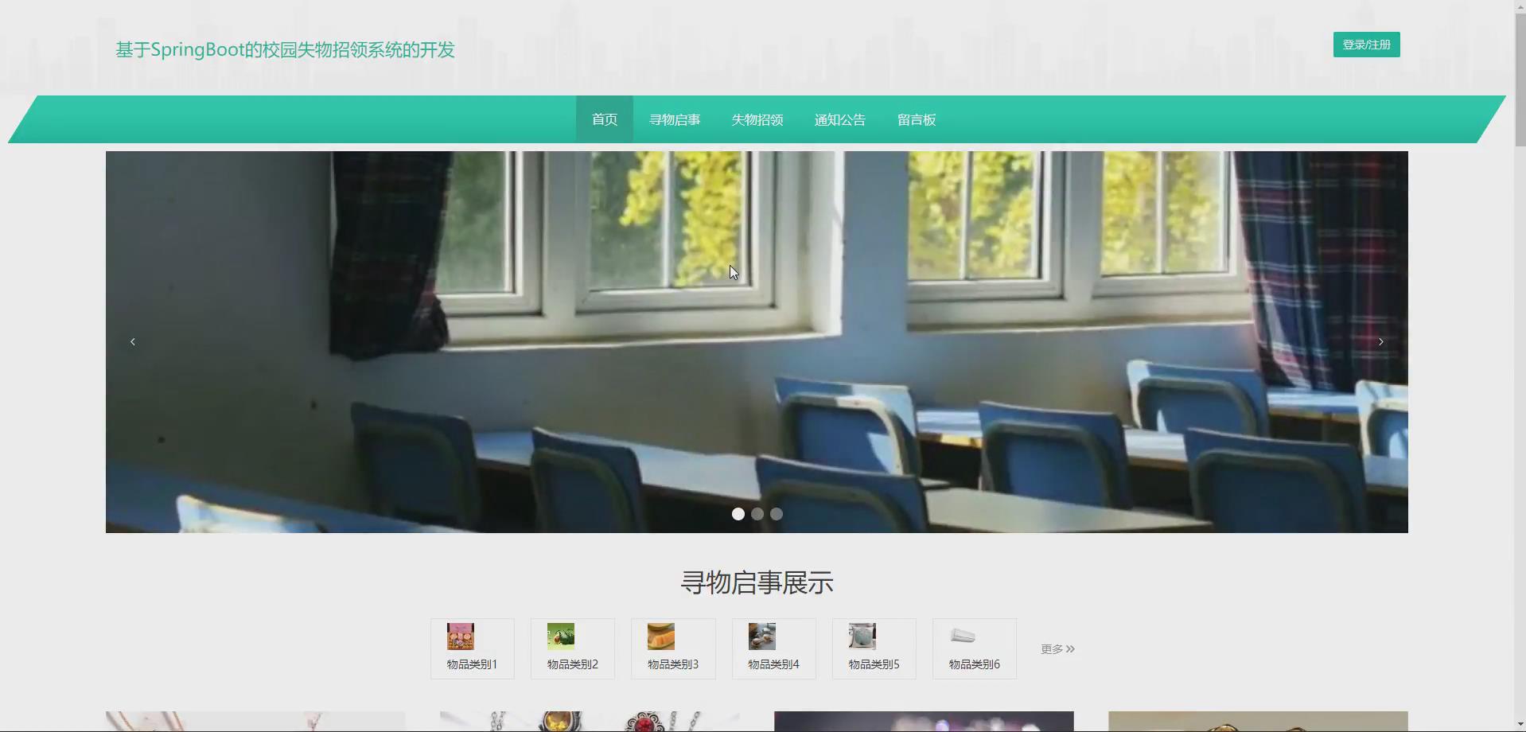1526x732 pixels.
Task: Open 物品类别2 category icon
Action: coord(572,648)
